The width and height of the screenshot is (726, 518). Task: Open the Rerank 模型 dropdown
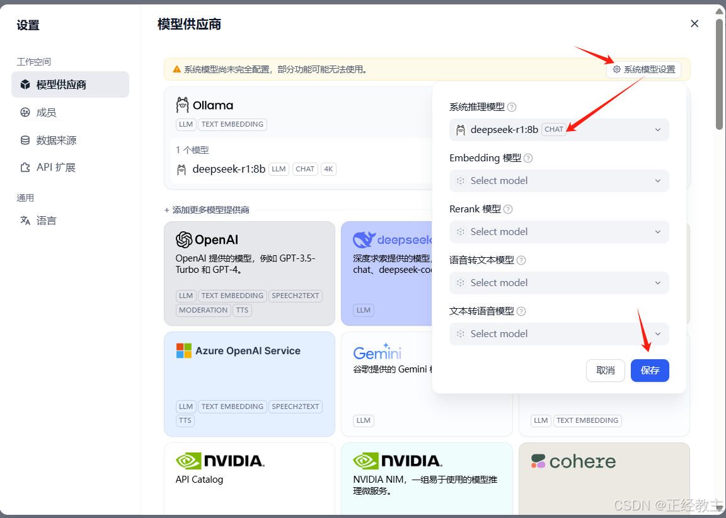tap(559, 231)
